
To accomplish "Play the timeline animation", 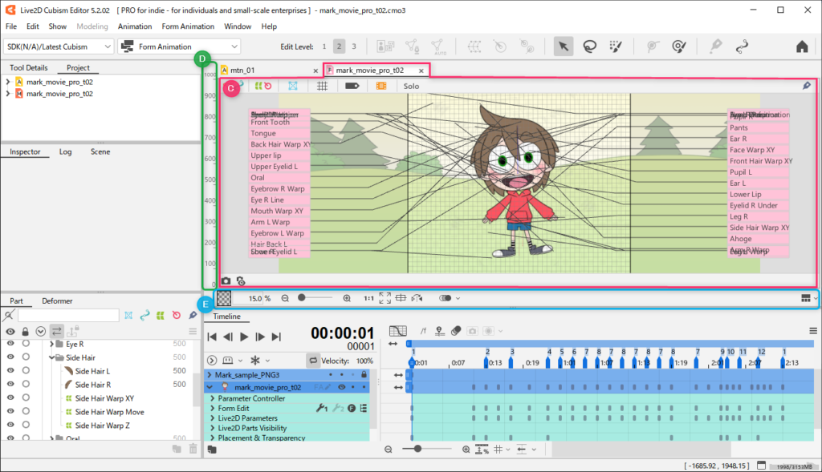I will coord(244,337).
